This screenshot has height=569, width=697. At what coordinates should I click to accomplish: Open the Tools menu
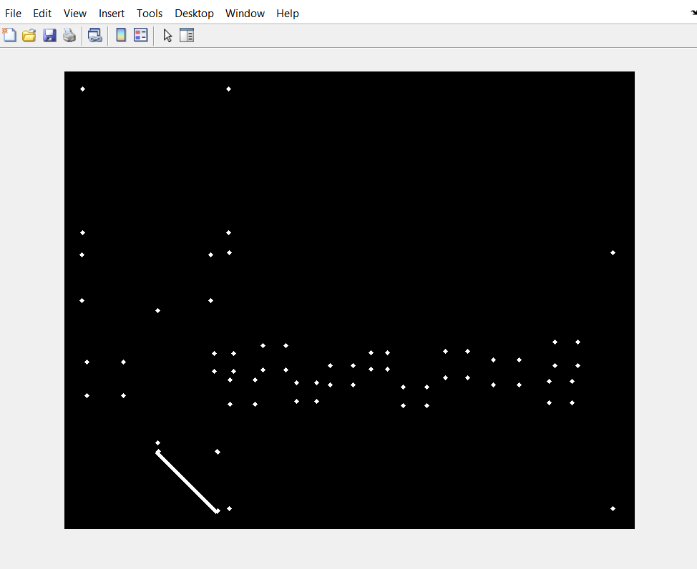(x=149, y=13)
